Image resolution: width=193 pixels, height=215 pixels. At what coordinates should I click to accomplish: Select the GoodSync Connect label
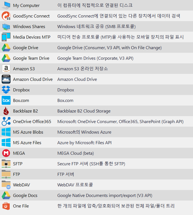[31, 16]
